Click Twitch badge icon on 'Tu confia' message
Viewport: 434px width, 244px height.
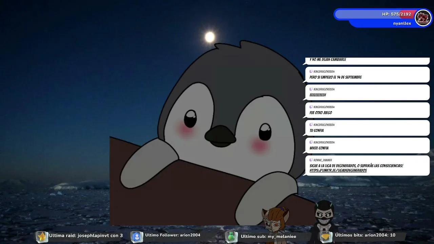tap(311, 125)
